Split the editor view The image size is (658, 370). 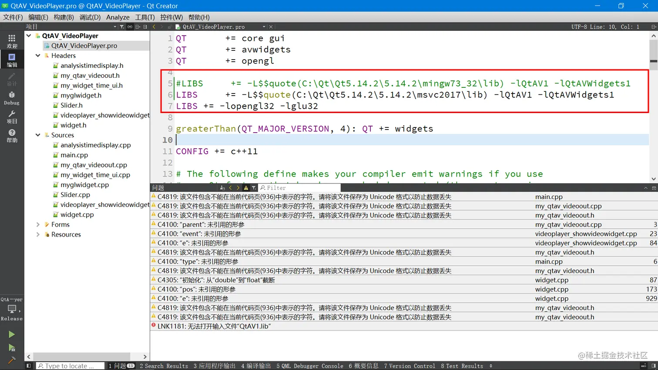654,27
